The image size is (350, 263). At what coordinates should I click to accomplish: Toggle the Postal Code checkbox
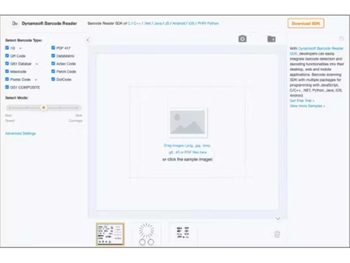[7, 79]
